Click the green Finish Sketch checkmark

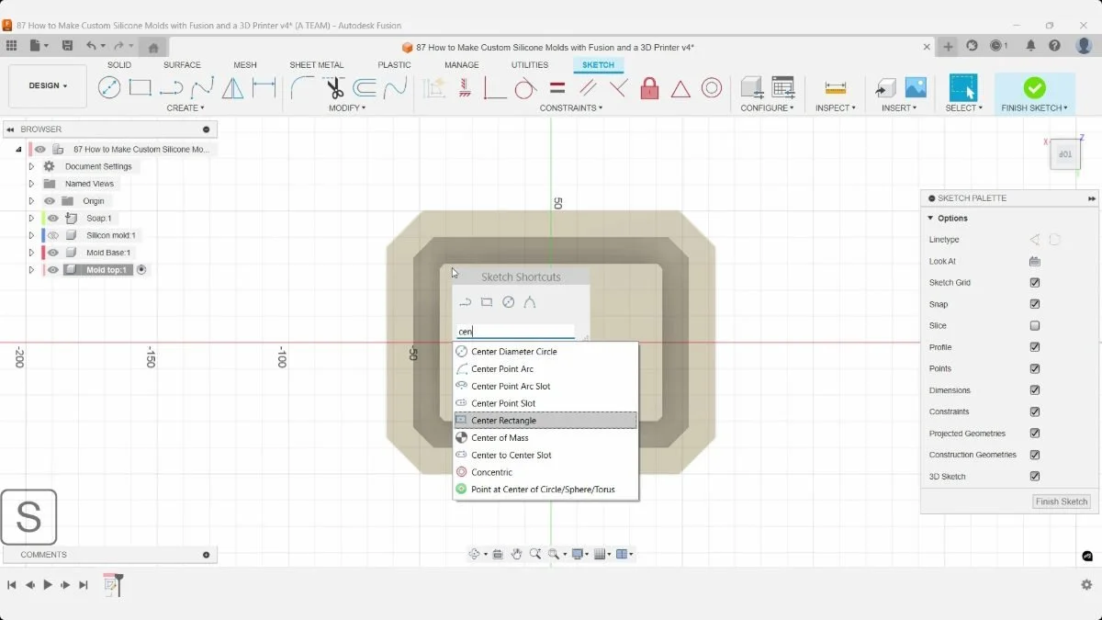point(1035,88)
